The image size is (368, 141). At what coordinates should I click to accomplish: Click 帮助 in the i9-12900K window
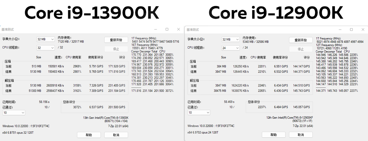274,135
